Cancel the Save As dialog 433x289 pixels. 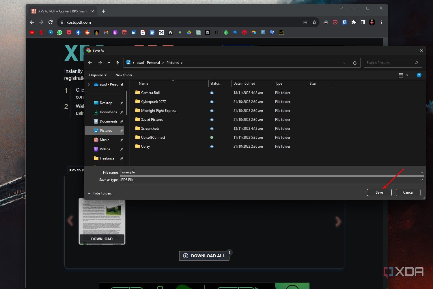[x=408, y=192]
